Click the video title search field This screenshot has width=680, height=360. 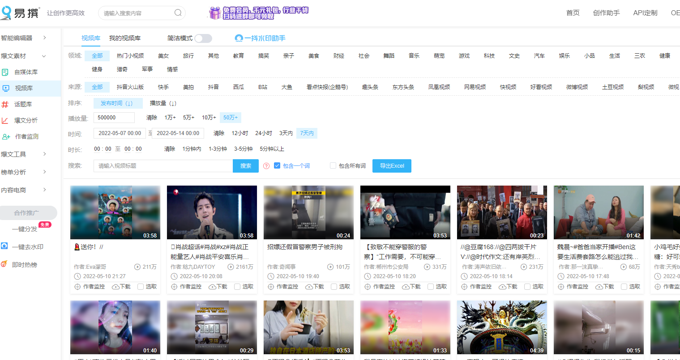click(x=163, y=166)
